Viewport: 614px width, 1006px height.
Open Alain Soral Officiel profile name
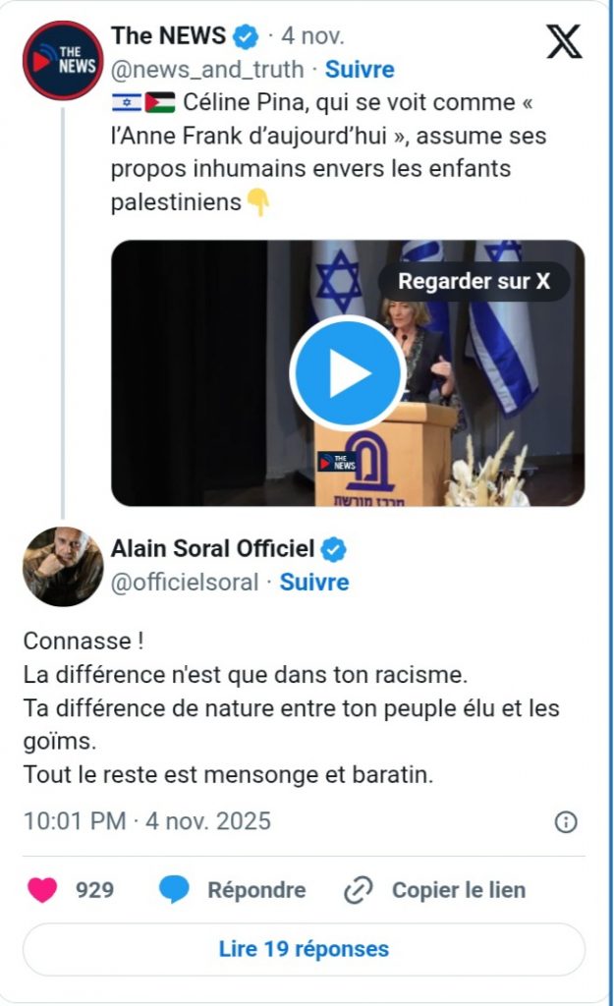click(x=212, y=548)
